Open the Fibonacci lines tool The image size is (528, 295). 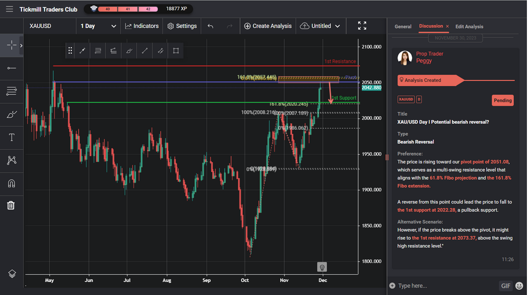(x=11, y=91)
